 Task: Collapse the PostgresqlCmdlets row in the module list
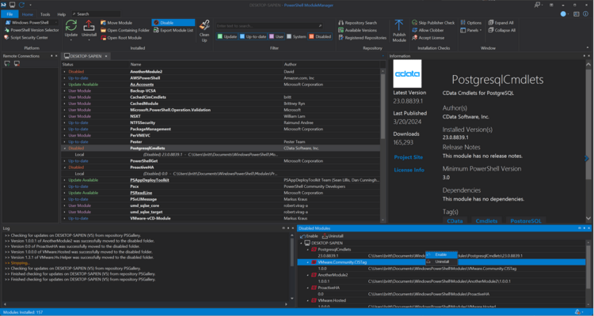tap(64, 149)
